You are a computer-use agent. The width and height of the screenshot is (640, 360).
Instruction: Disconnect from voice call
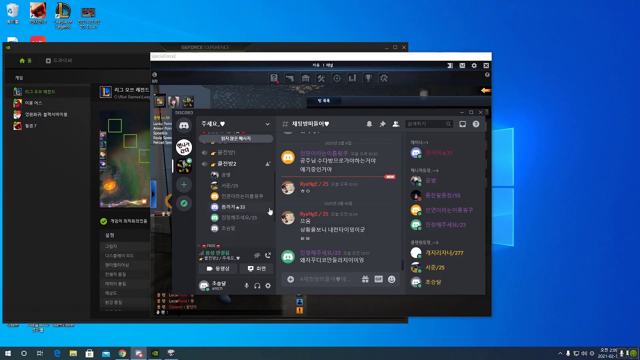[x=268, y=255]
